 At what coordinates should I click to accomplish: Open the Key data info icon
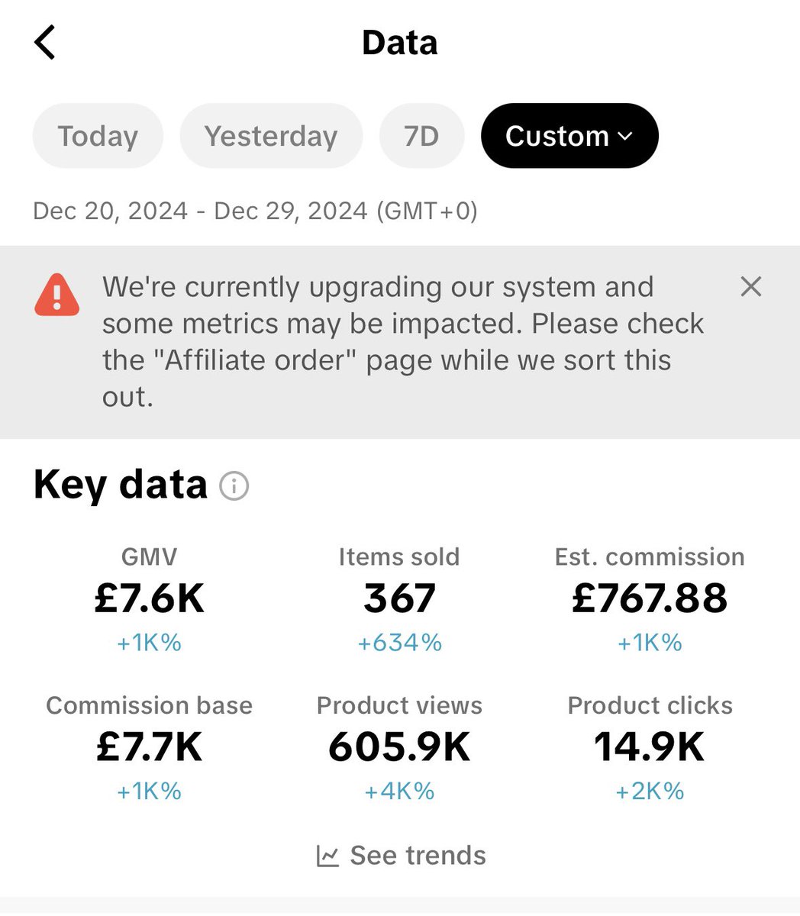tap(234, 485)
